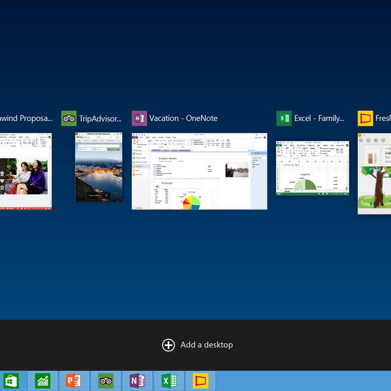Viewport: 391px width, 391px height.
Task: Select the Fresh Paint tree painting thumbnail
Action: tap(375, 174)
